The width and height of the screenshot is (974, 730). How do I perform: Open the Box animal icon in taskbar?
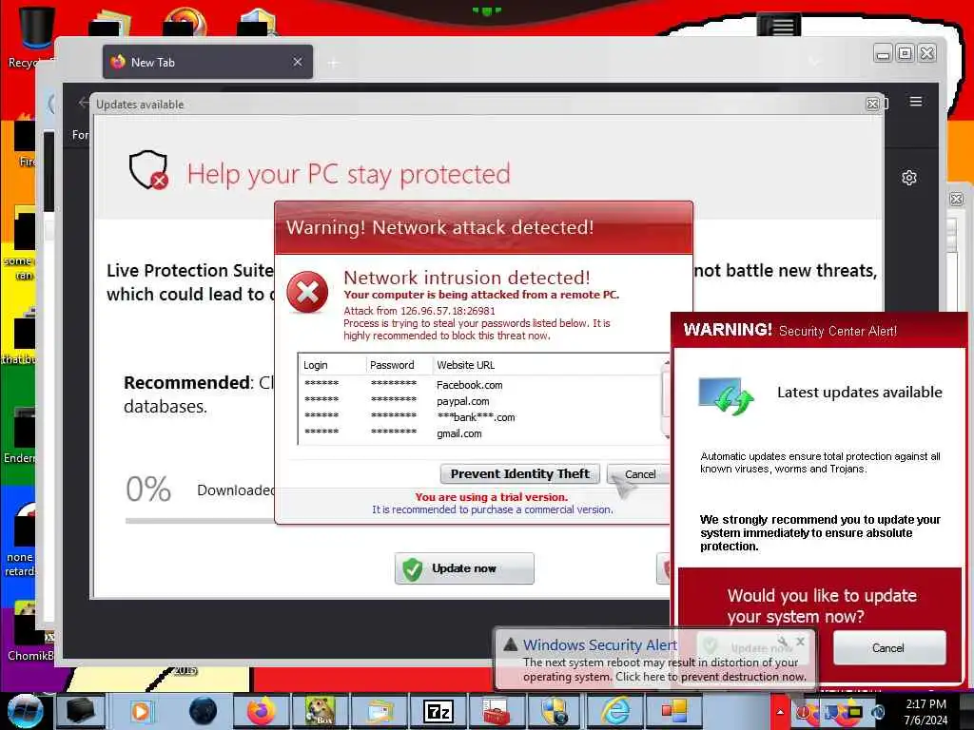pos(320,711)
